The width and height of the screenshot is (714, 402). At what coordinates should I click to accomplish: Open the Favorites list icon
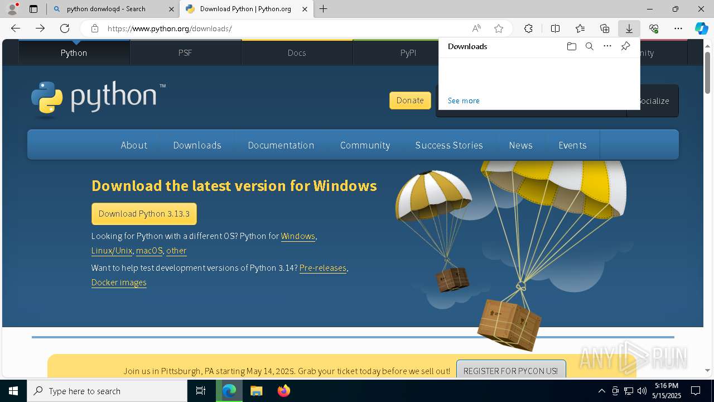580,28
